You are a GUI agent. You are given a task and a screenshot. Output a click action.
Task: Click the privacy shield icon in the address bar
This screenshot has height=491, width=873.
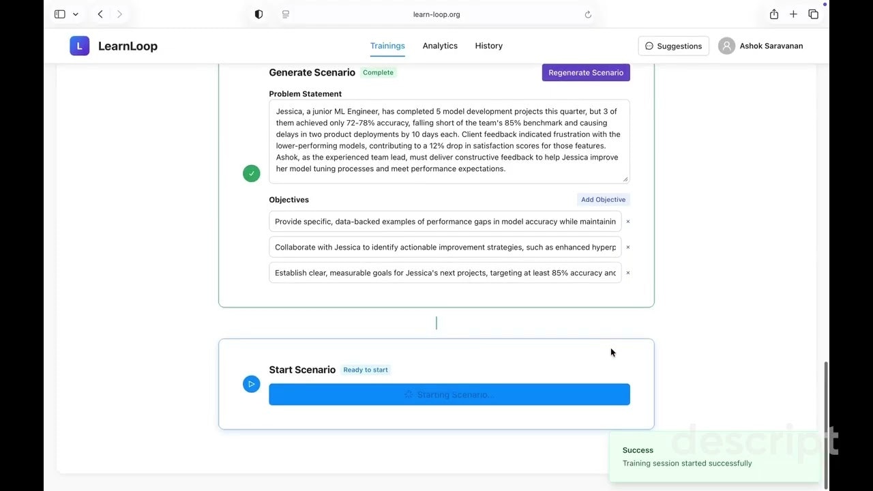[258, 14]
